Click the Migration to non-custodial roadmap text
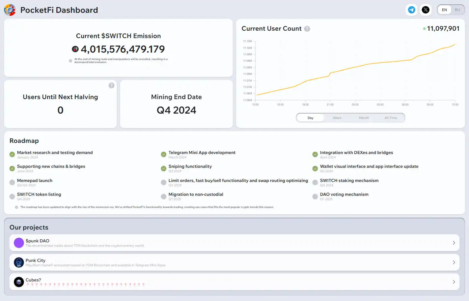469x301 pixels. (196, 194)
